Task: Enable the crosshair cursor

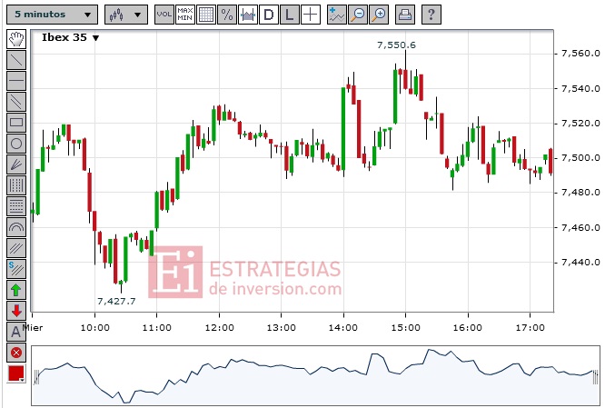Action: 310,15
